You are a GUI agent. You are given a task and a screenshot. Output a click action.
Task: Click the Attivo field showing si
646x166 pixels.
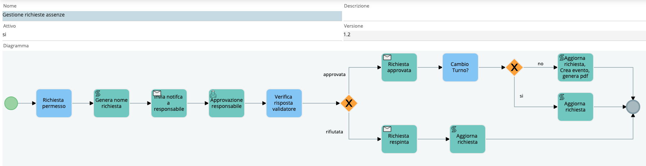172,35
